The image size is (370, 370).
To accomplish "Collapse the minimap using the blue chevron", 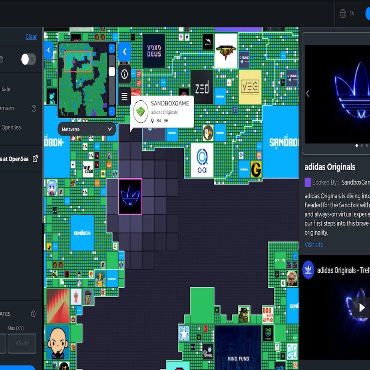I will pyautogui.click(x=124, y=52).
